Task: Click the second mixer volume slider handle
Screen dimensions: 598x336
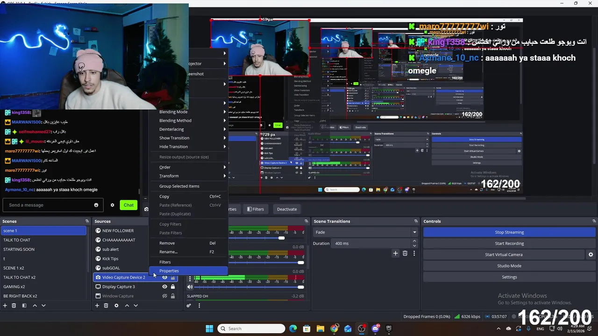Action: [x=300, y=263]
